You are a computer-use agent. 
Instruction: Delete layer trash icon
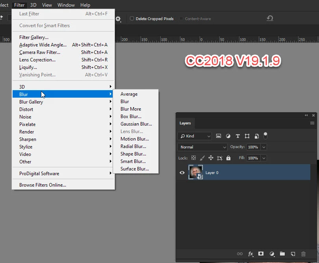pos(303,254)
